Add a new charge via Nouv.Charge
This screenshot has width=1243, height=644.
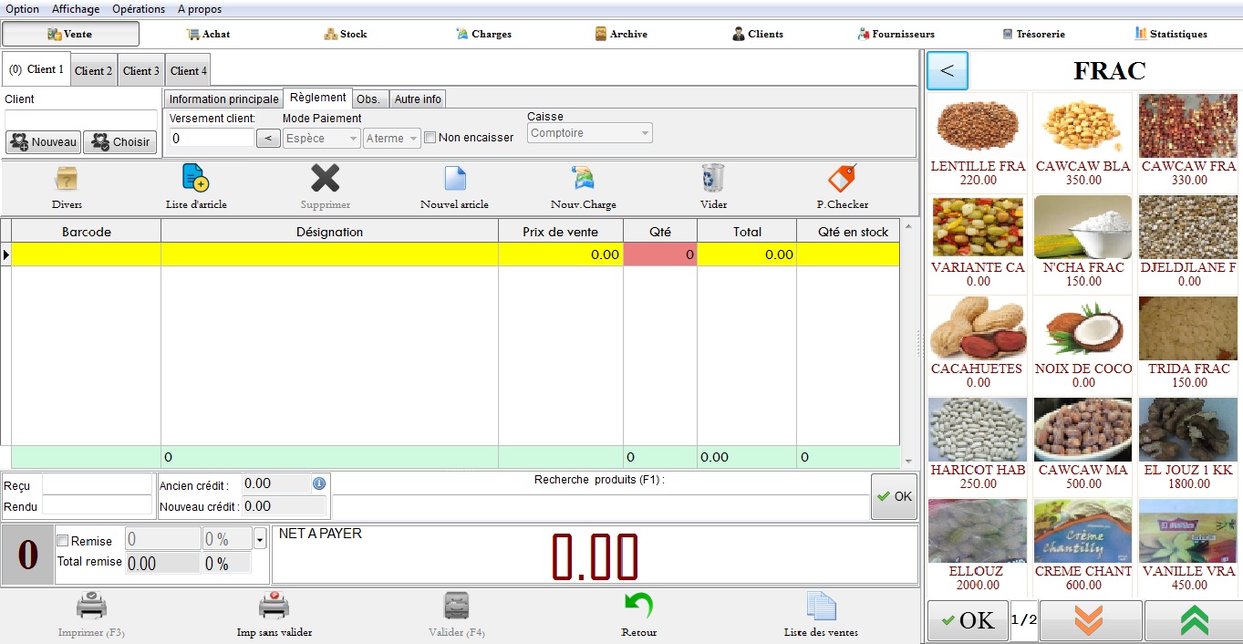tap(583, 179)
